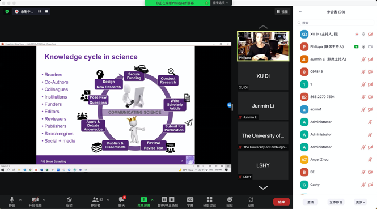377x209 pixels.
Task: Stop recording with the square stop icon
Action: (46, 11)
